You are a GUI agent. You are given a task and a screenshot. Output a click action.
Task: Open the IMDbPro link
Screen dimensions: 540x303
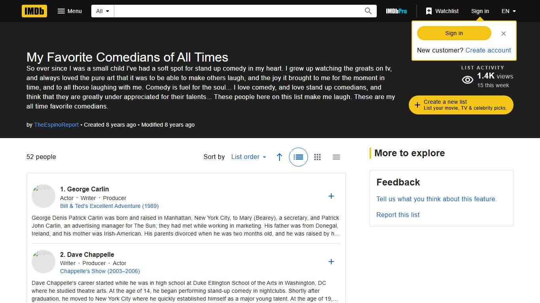pos(396,11)
